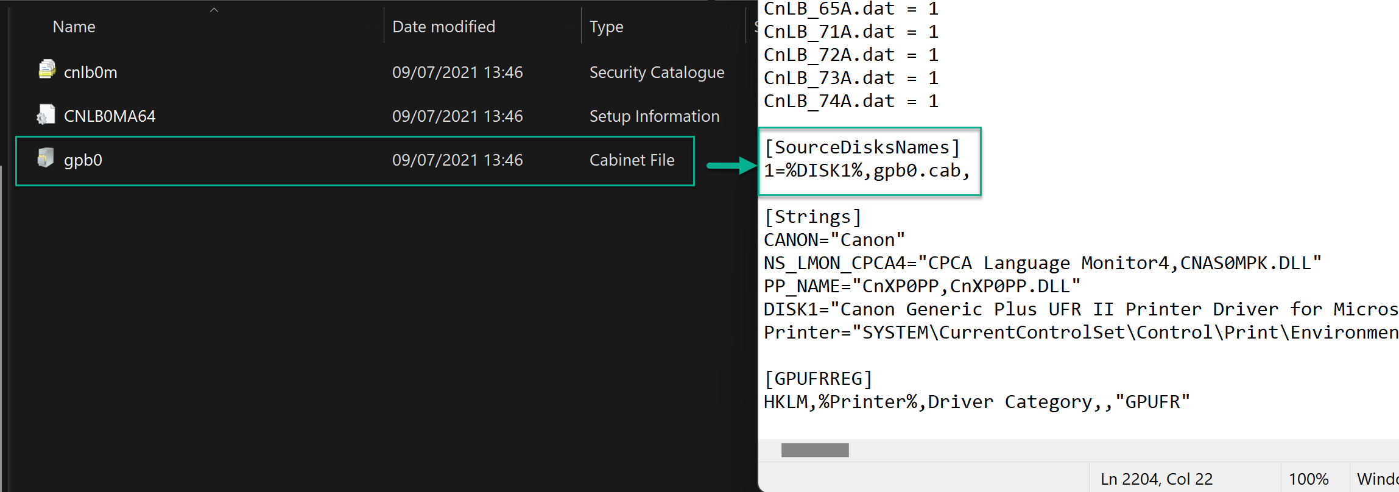Click the 1=%DISK1%,gpb0.cab, text line

pos(866,170)
